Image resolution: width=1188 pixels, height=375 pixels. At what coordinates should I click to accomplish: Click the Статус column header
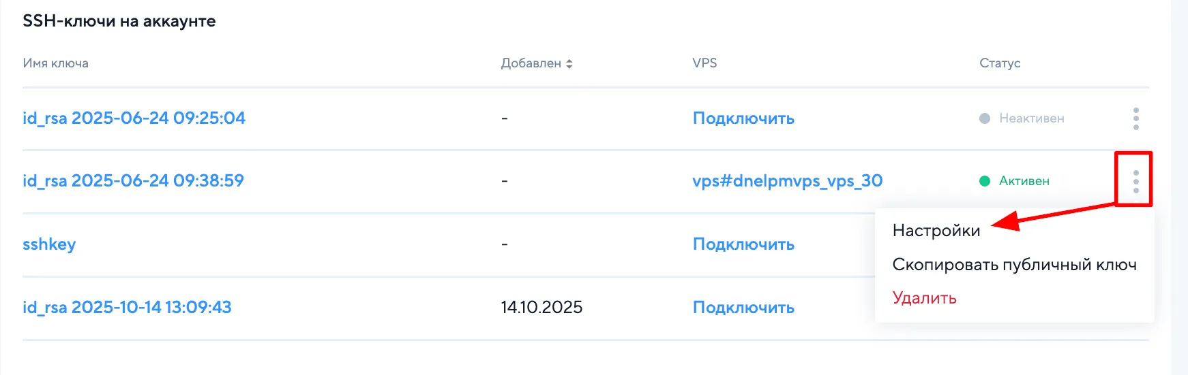1000,63
